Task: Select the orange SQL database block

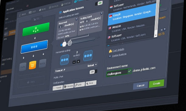Action: pos(33,65)
